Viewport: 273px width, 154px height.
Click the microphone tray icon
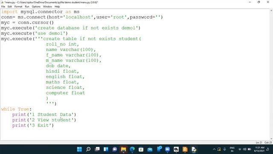pyautogui.click(x=225, y=149)
